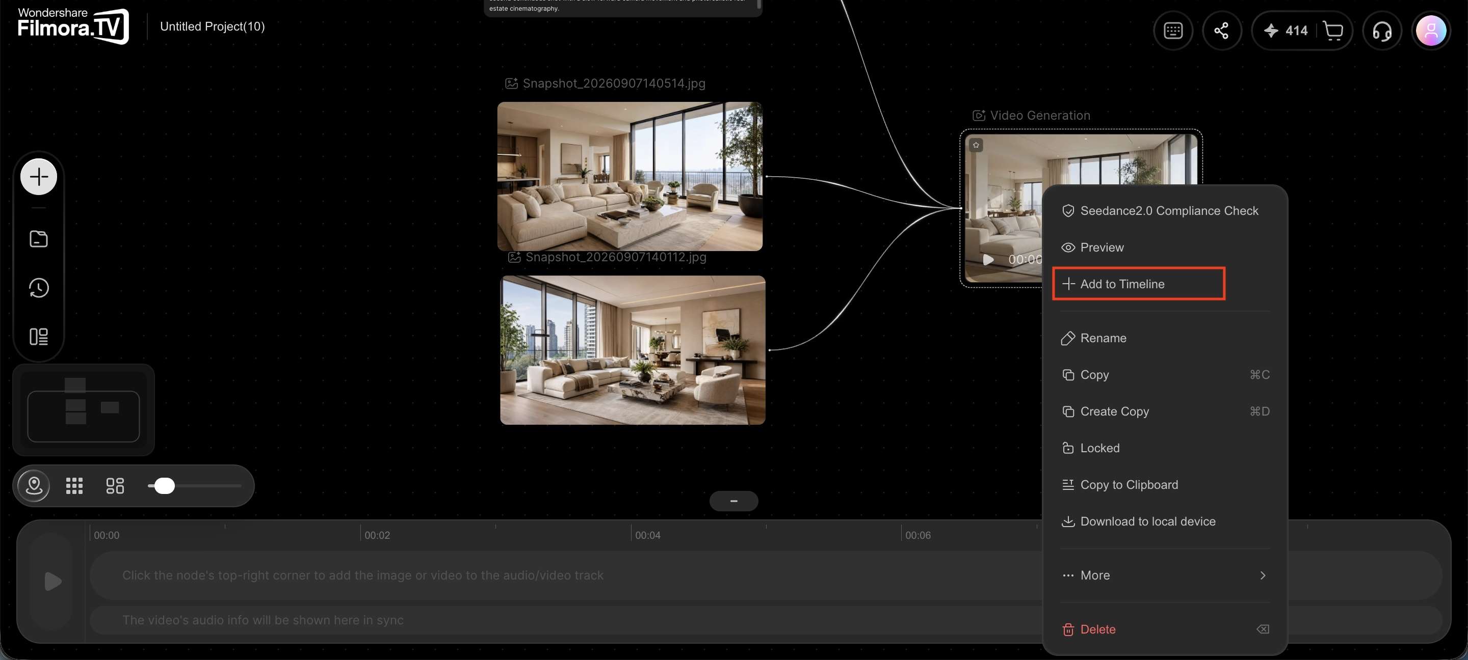Select the mixed tile layout icon
Screen dimensions: 1468x660
115,486
